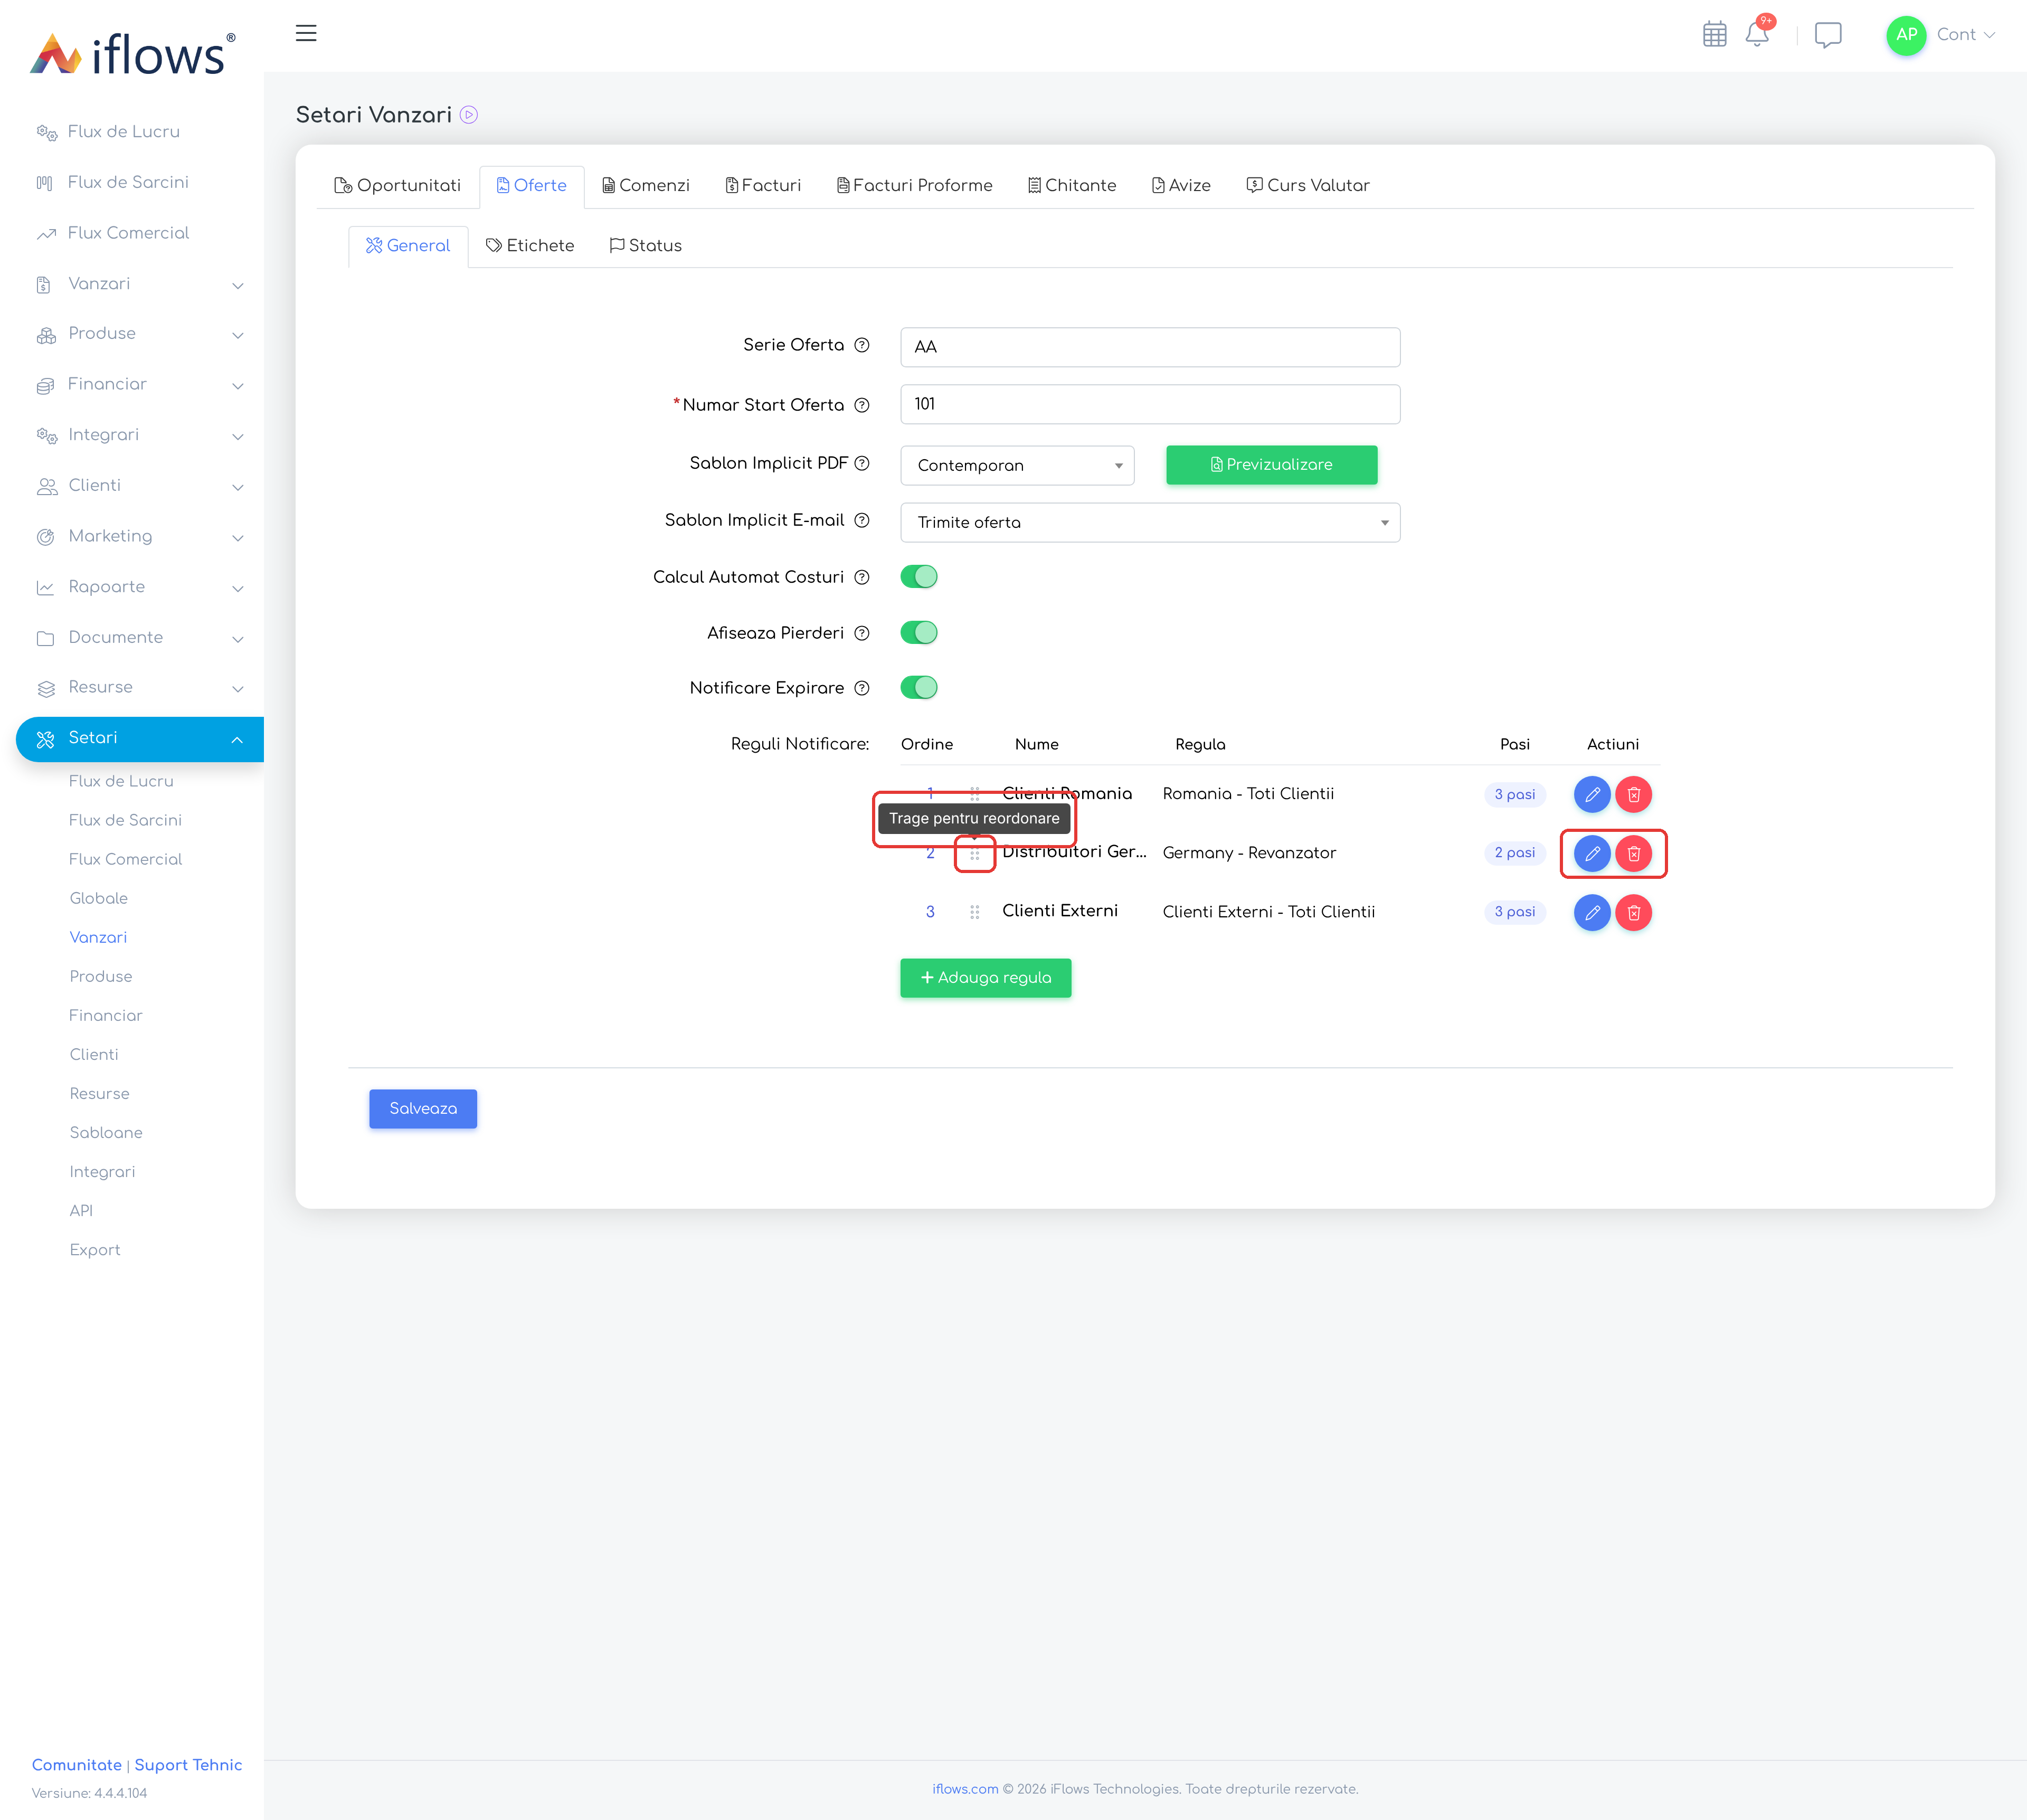2027x1820 pixels.
Task: Switch to the Comenzi tab
Action: 645,185
